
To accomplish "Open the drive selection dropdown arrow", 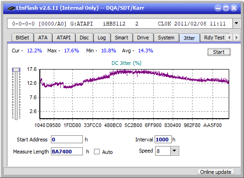I will pos(237,24).
